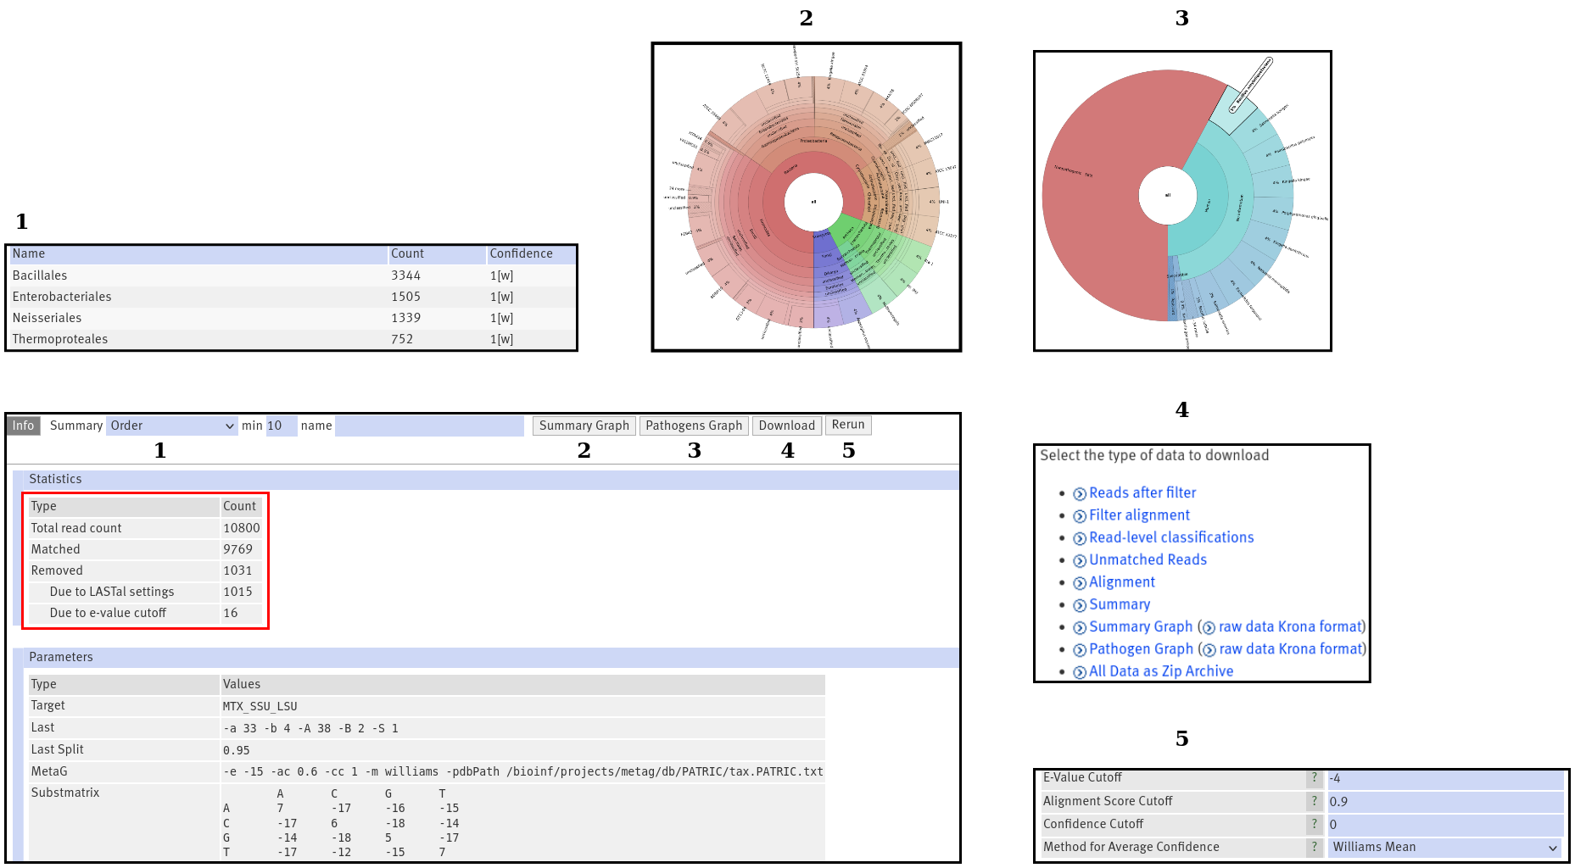Click the Rerun button
1575x868 pixels.
848,425
